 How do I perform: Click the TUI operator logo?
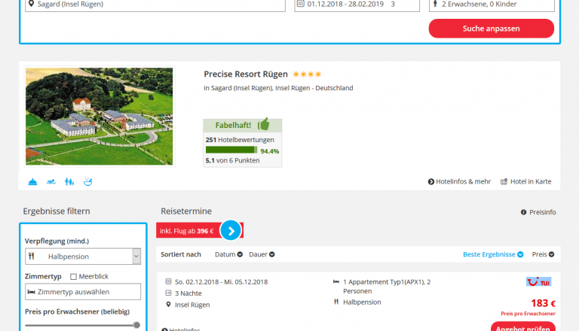point(538,282)
